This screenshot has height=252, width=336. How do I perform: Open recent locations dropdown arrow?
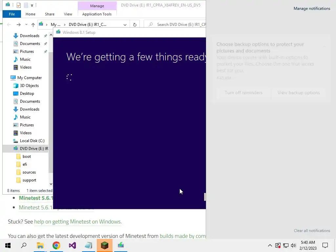pos(26,24)
